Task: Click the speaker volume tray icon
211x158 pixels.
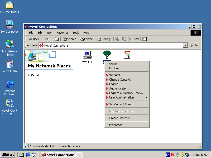Action: [x=182, y=155]
